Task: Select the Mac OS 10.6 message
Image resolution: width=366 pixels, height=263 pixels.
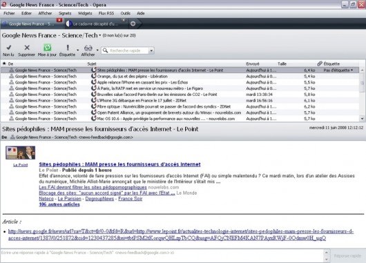Action: pos(180,119)
